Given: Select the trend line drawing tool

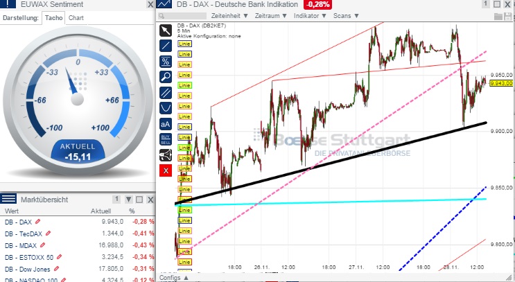Looking at the screenshot, I should point(166,46).
